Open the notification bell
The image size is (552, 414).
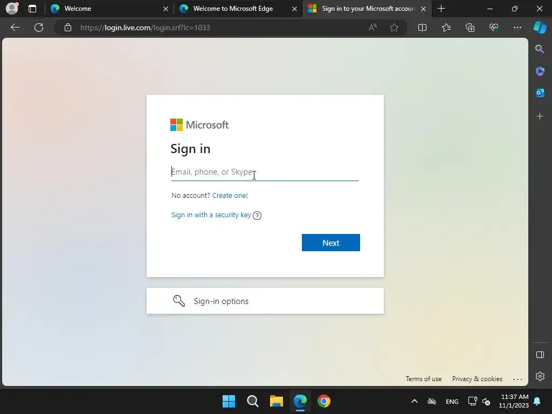click(x=537, y=401)
